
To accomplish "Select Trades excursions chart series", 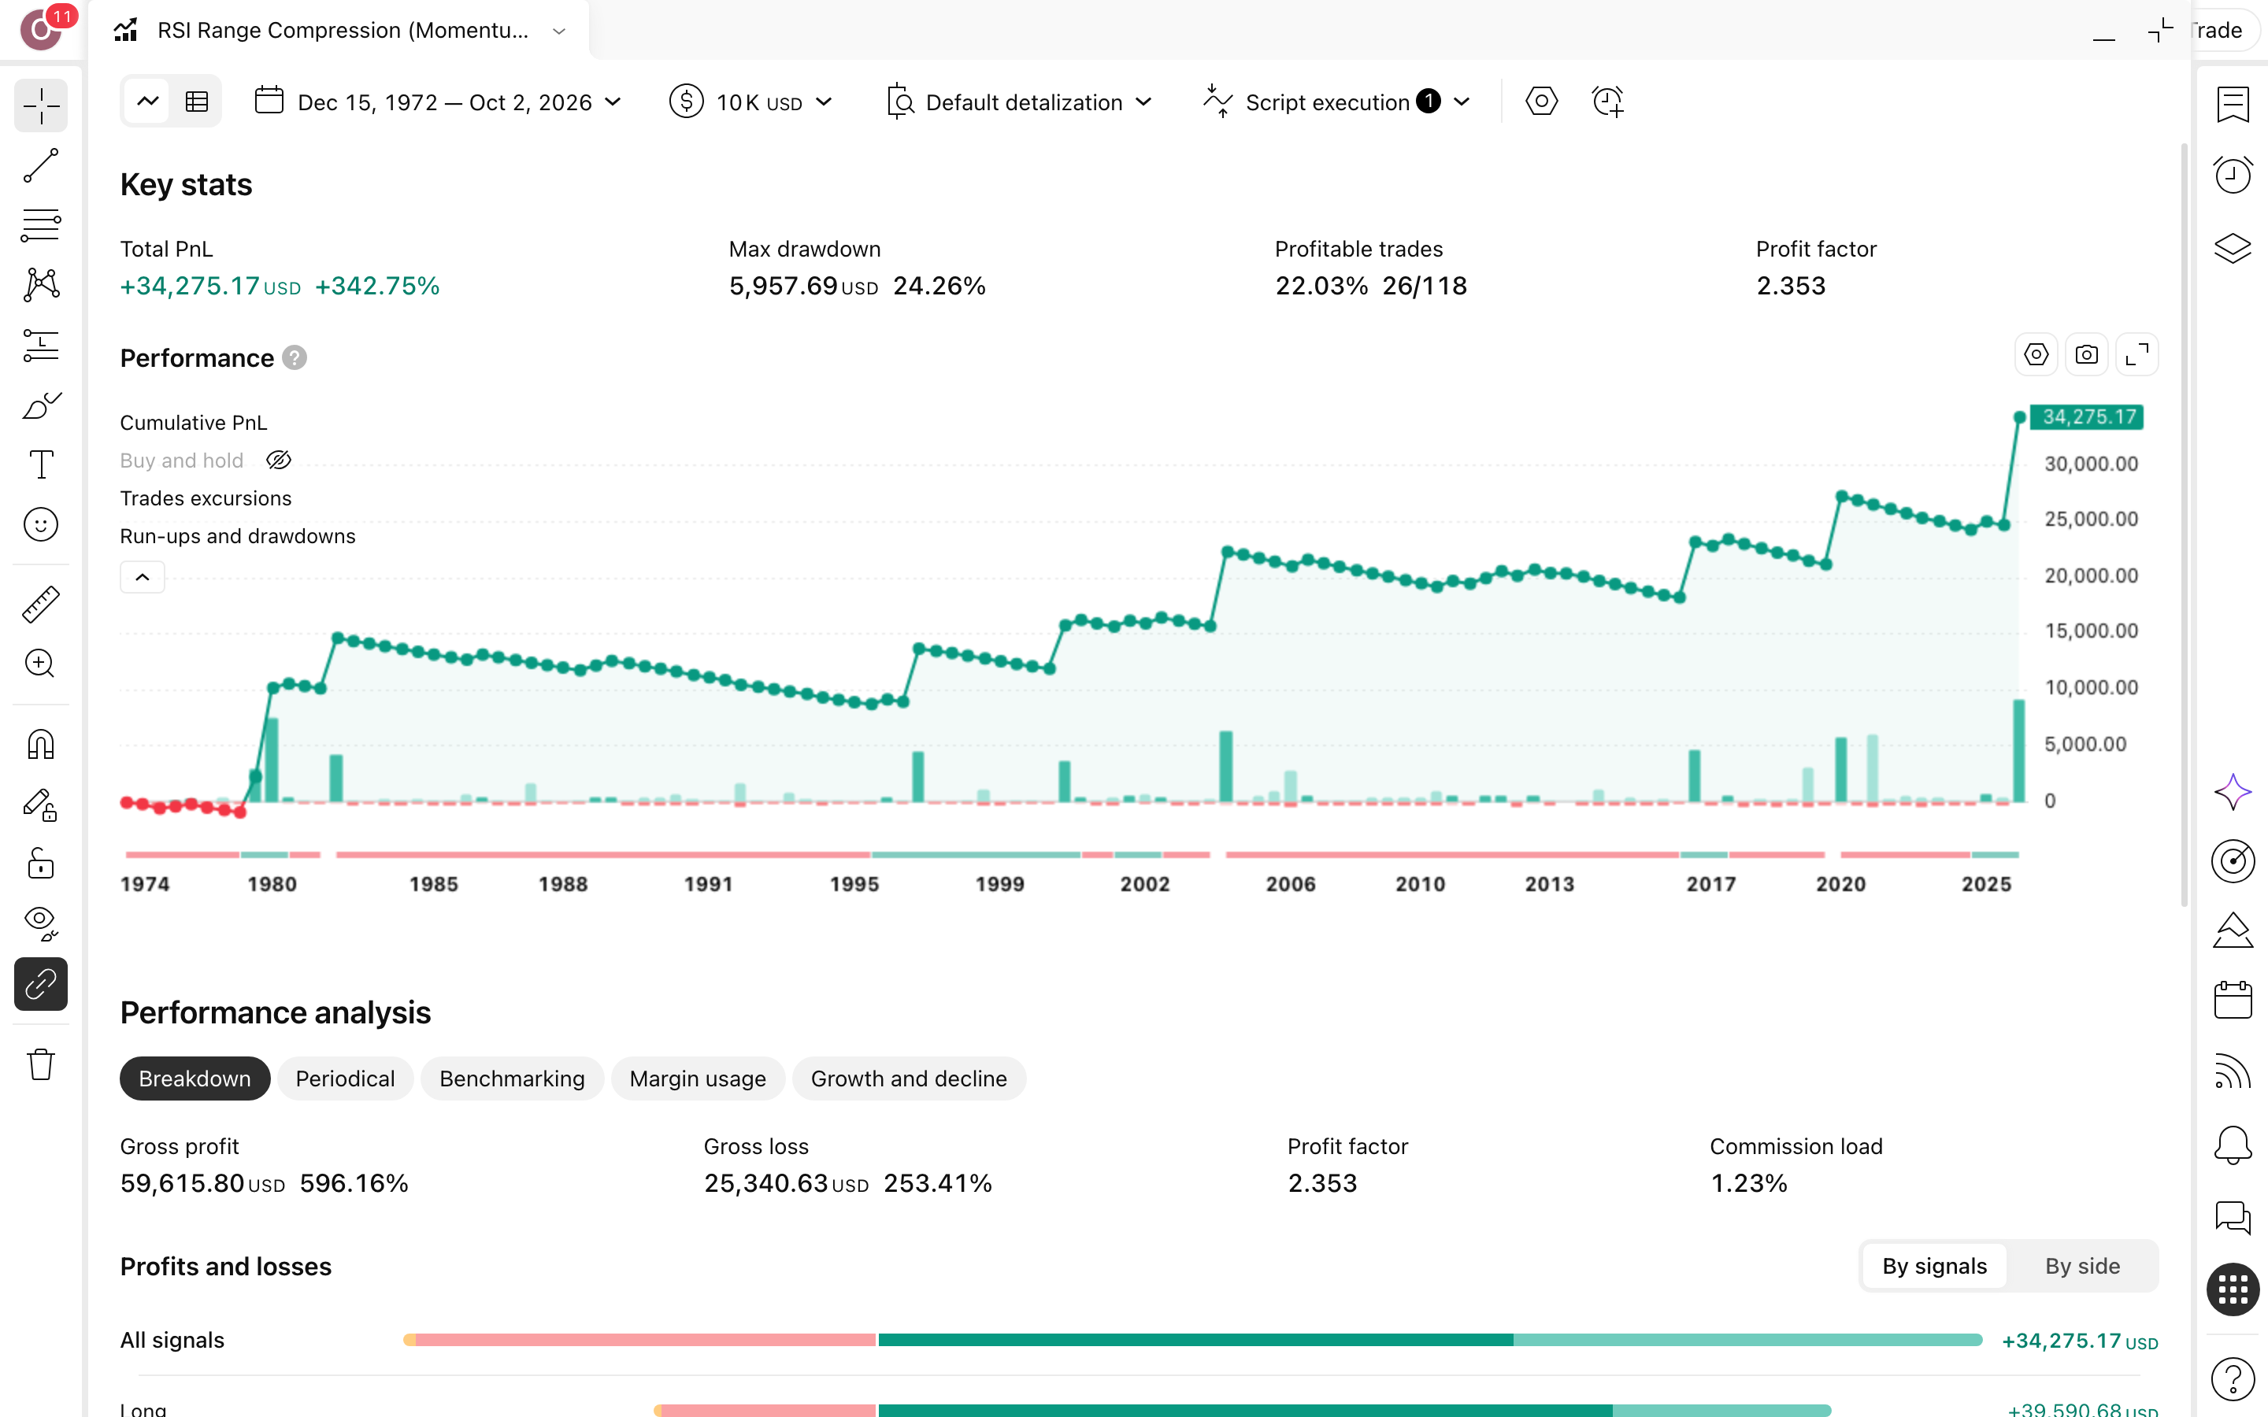I will [206, 498].
